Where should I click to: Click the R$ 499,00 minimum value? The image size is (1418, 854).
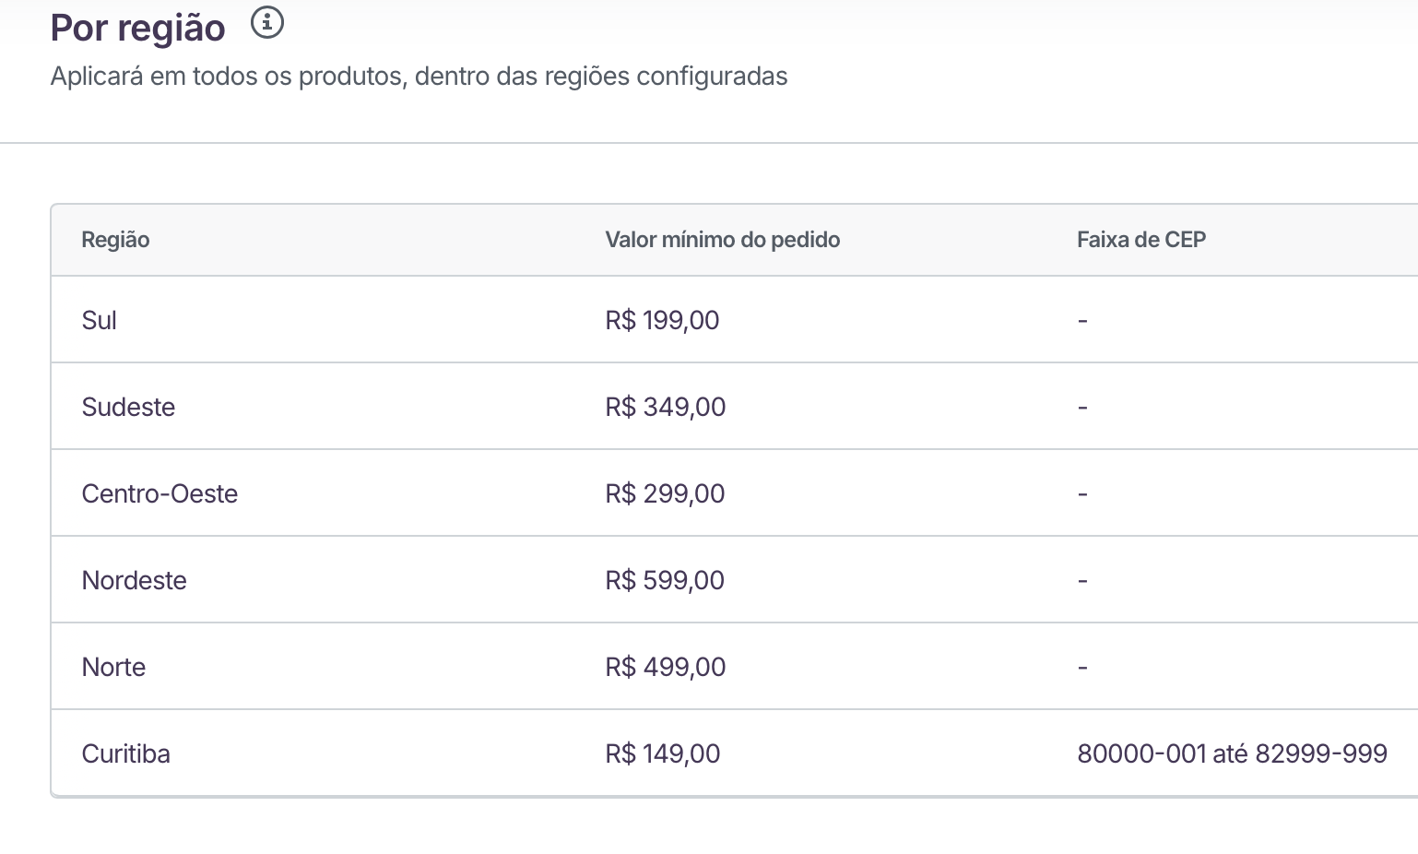[665, 667]
